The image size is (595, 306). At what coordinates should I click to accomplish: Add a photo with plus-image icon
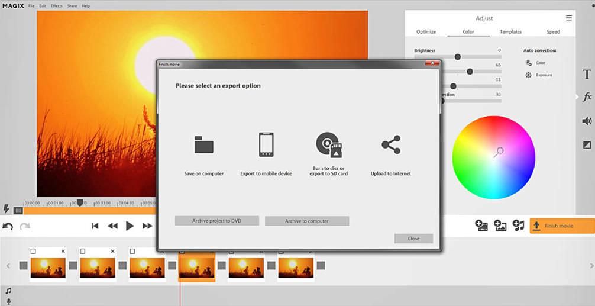pyautogui.click(x=500, y=226)
